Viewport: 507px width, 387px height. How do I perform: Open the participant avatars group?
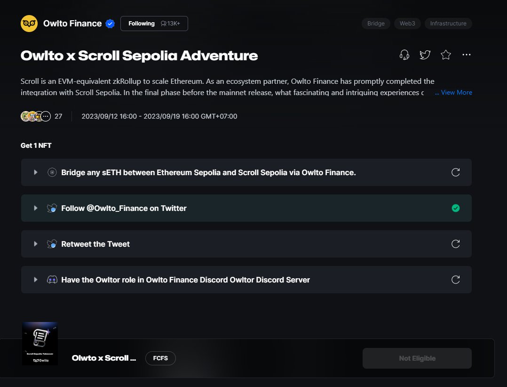pos(36,116)
